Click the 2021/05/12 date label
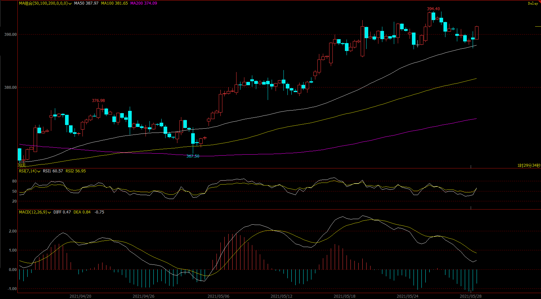 pos(282,296)
